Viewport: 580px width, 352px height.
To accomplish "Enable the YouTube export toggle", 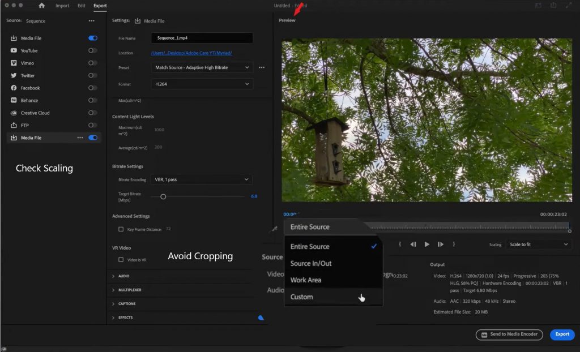I will click(93, 50).
